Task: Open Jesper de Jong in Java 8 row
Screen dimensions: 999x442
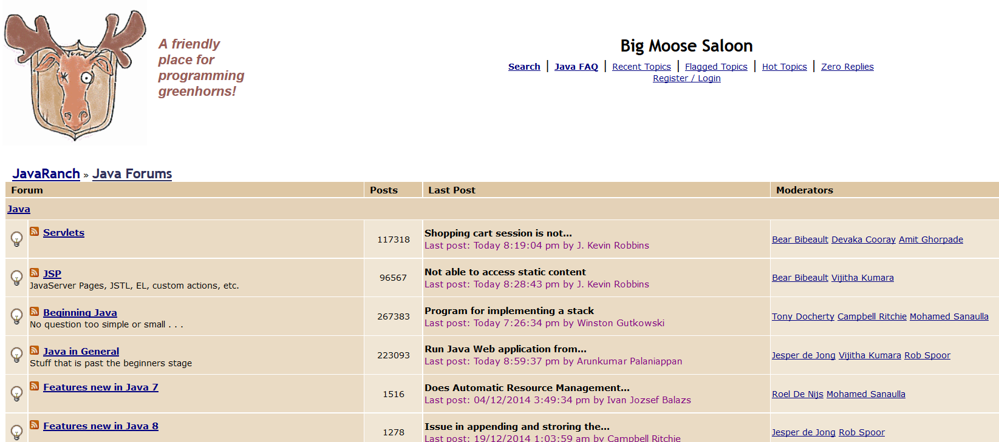Action: [x=803, y=432]
